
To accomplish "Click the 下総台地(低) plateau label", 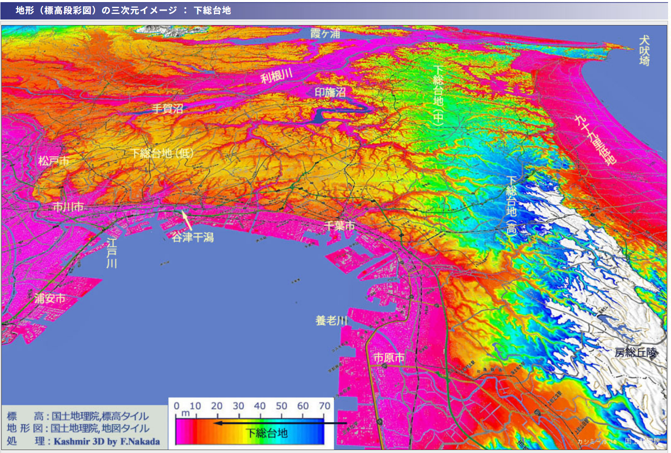I will click(162, 153).
